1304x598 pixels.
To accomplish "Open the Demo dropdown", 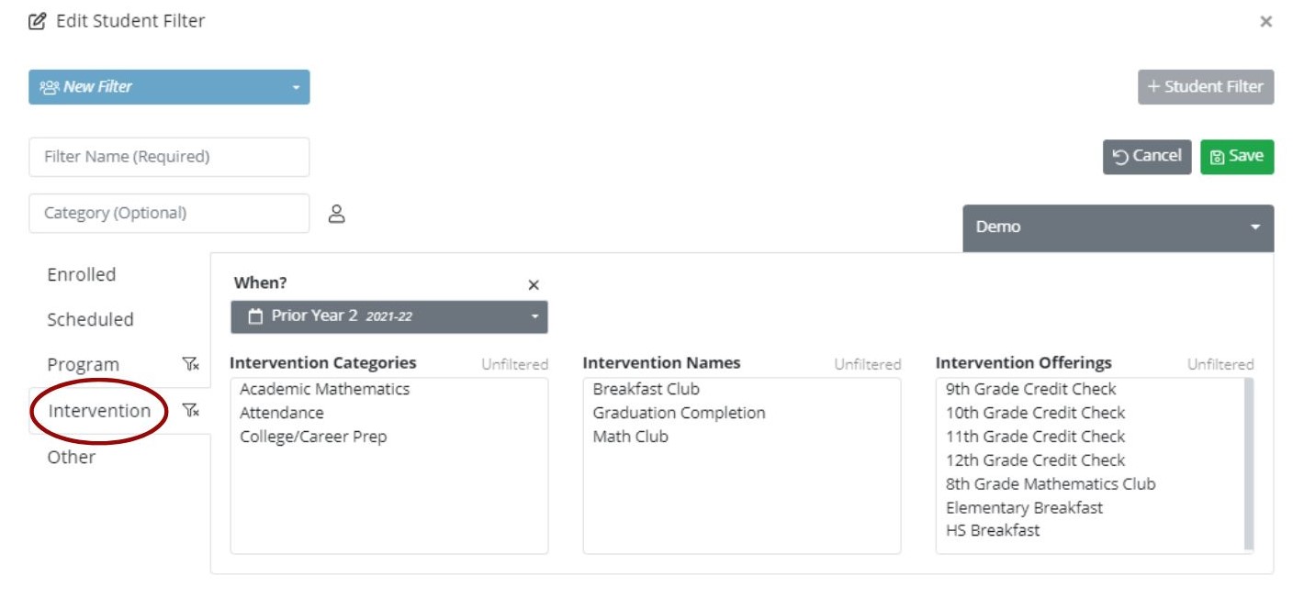I will pos(1118,227).
